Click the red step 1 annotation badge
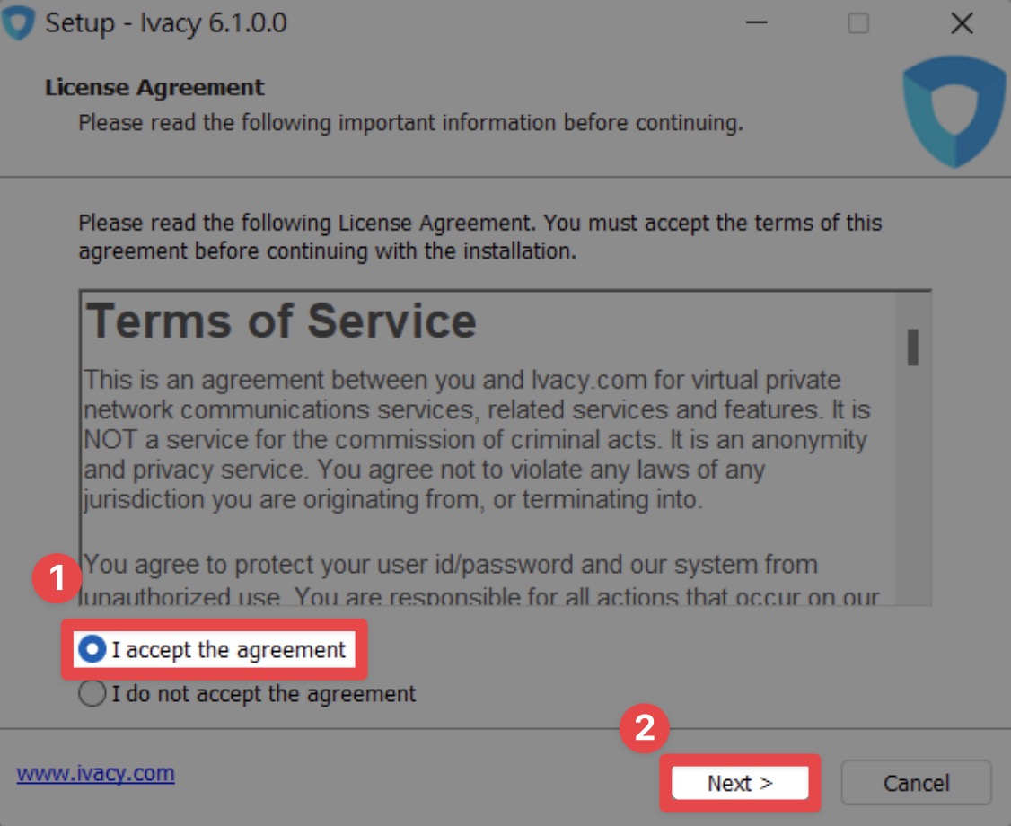The image size is (1011, 826). (x=57, y=577)
